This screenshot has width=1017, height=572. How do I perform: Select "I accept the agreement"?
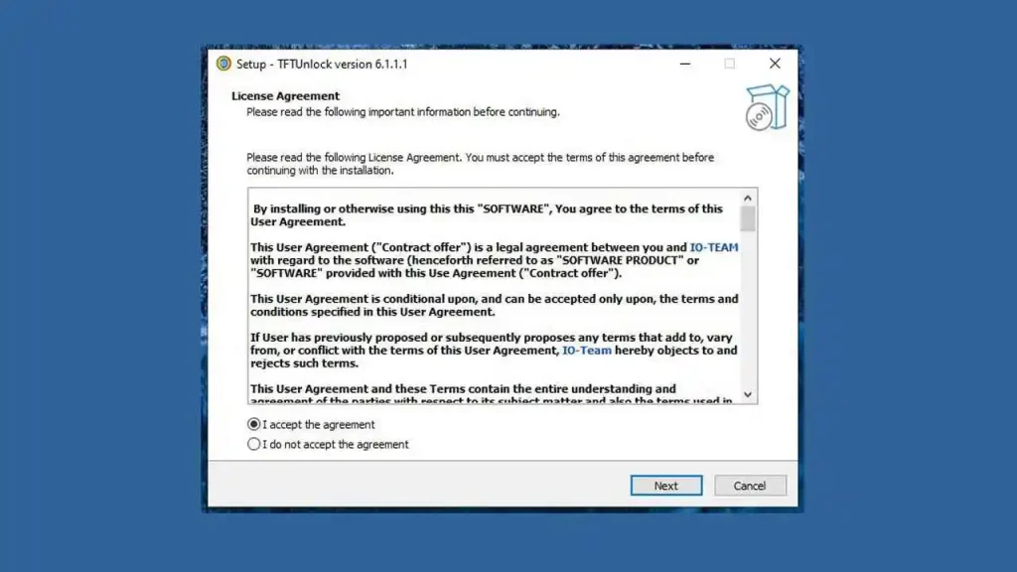pyautogui.click(x=253, y=424)
